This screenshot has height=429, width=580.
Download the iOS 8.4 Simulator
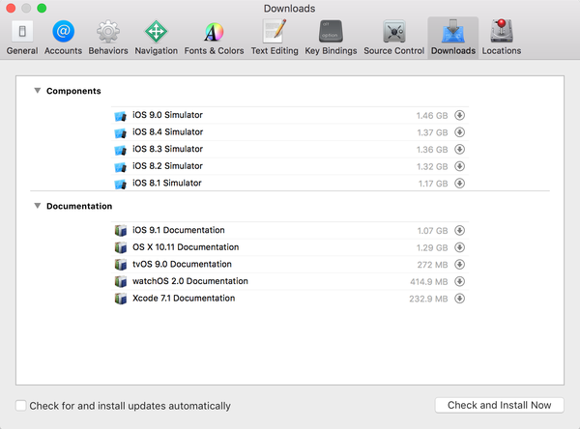(x=459, y=132)
